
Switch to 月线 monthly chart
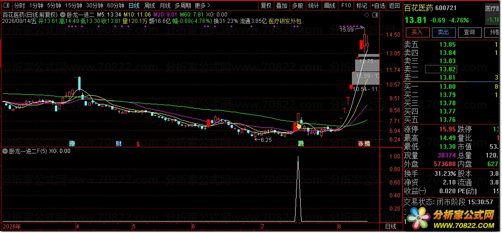pyautogui.click(x=165, y=5)
